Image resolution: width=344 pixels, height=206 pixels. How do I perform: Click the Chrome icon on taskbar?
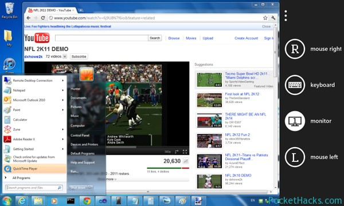pyautogui.click(x=87, y=201)
